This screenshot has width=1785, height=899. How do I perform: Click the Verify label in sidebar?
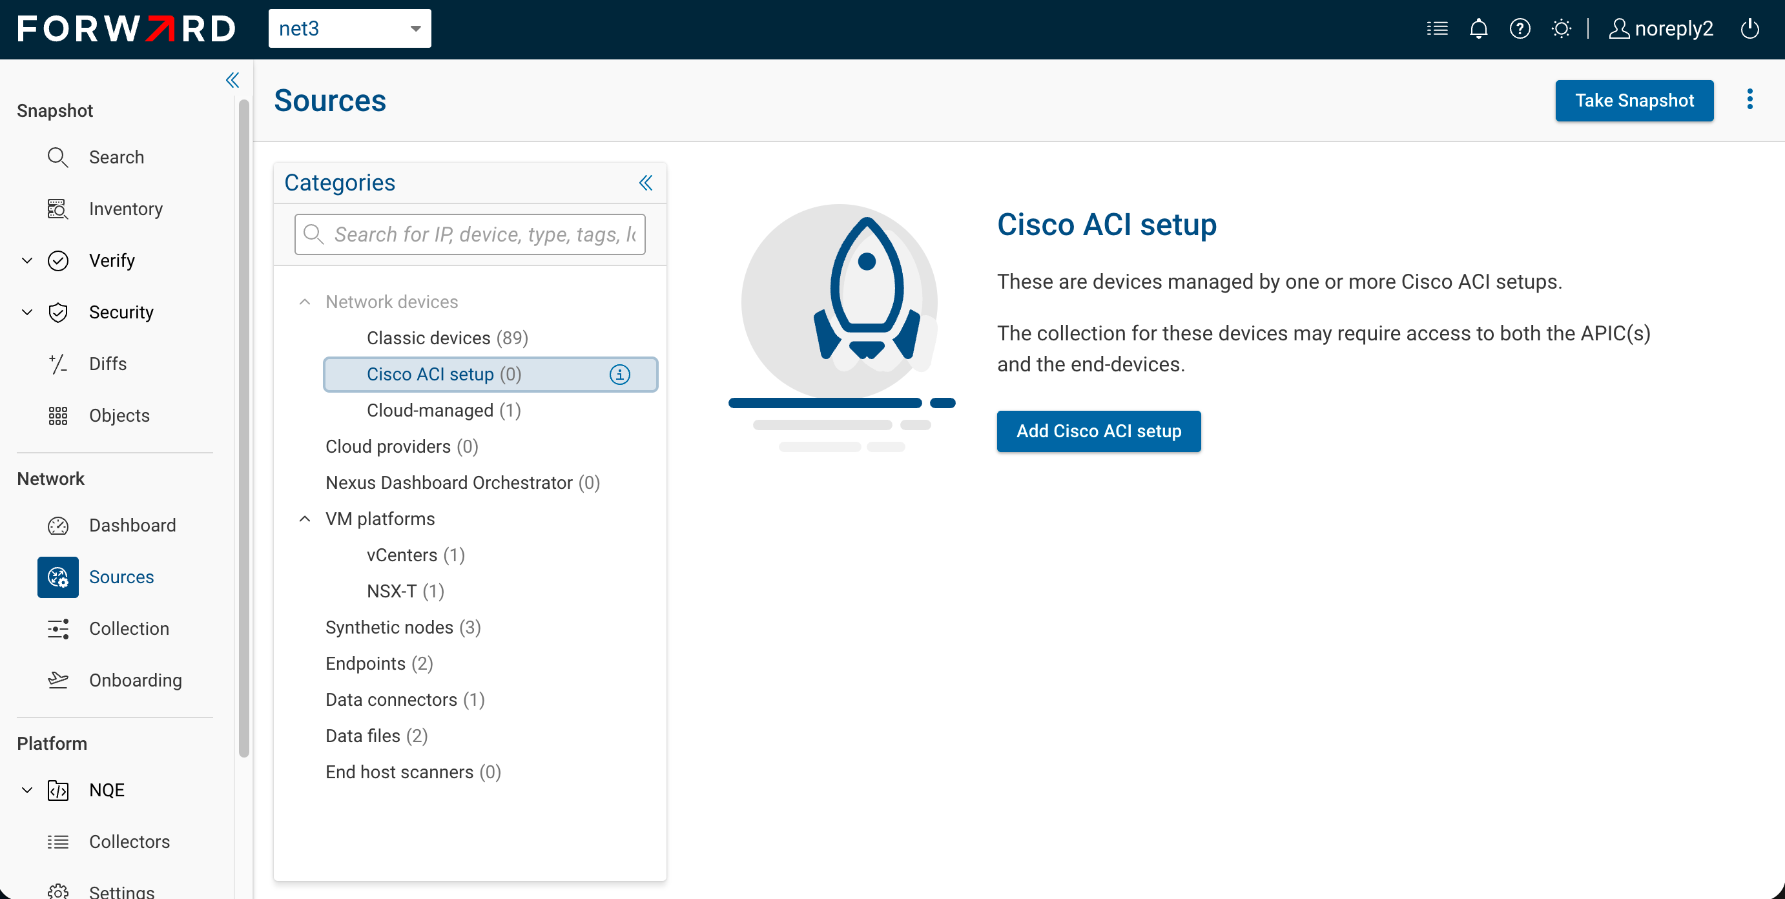click(112, 261)
